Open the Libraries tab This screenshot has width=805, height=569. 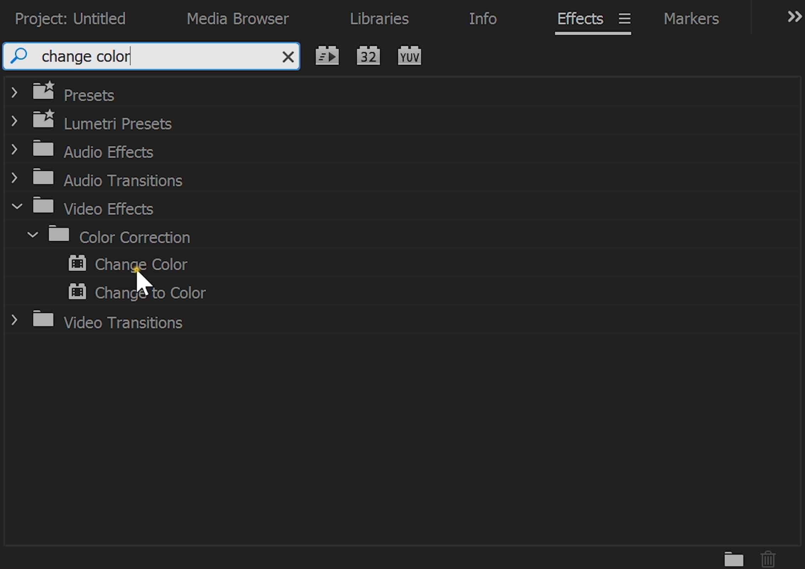(x=379, y=19)
